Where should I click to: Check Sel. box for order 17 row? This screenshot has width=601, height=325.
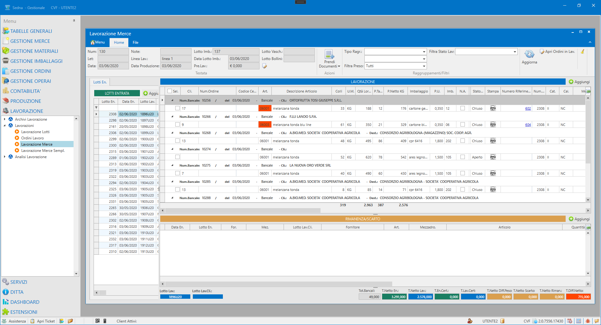[177, 108]
